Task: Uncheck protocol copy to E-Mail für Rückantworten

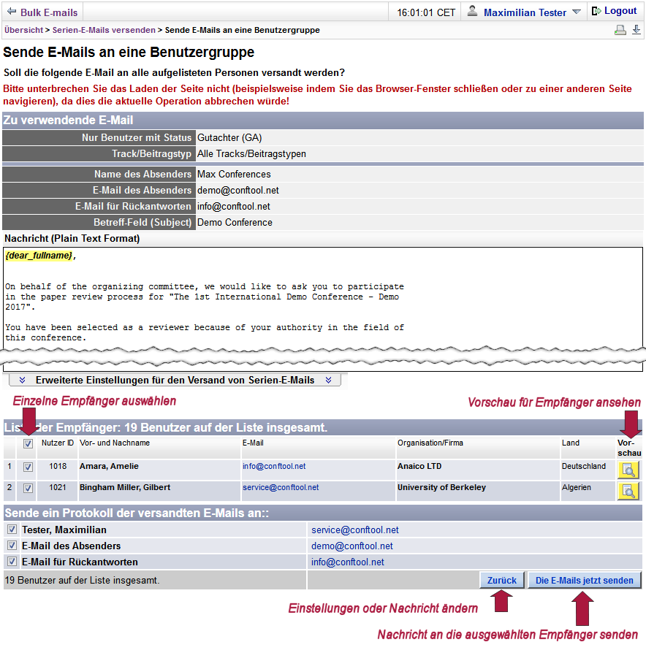Action: pos(12,561)
